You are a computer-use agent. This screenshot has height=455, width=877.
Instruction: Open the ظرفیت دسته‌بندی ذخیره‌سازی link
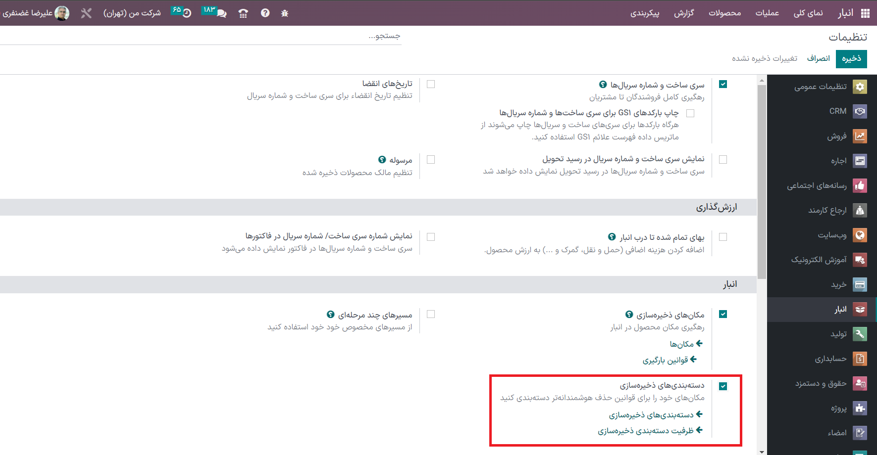point(650,431)
